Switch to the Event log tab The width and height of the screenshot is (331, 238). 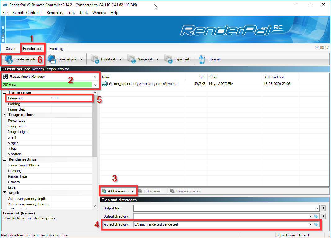(x=56, y=49)
